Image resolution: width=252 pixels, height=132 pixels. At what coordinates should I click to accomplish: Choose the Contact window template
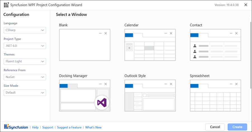215,45
